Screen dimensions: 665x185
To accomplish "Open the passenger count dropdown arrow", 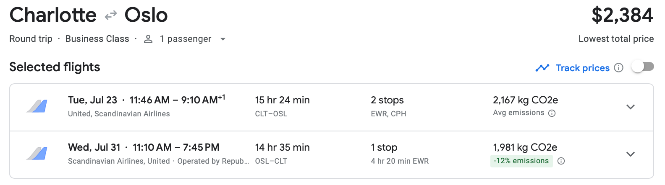I will tap(223, 39).
